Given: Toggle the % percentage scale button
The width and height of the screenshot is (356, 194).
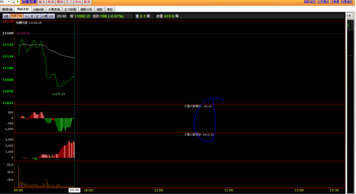Looking at the screenshot, I should [26, 16].
